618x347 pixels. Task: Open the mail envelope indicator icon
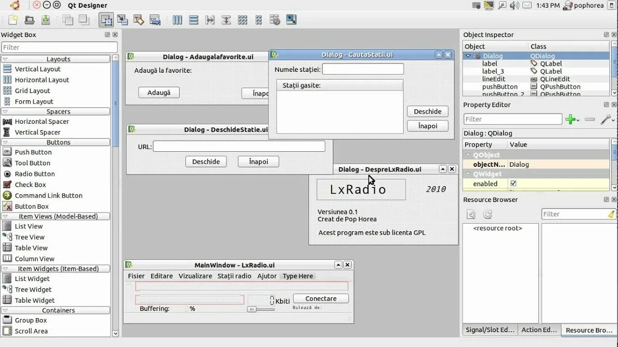pyautogui.click(x=527, y=5)
